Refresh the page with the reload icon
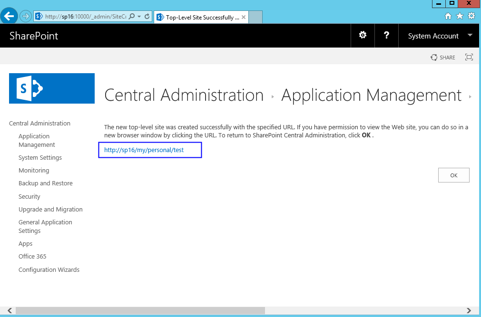Screen dimensions: 481x317 [147, 16]
